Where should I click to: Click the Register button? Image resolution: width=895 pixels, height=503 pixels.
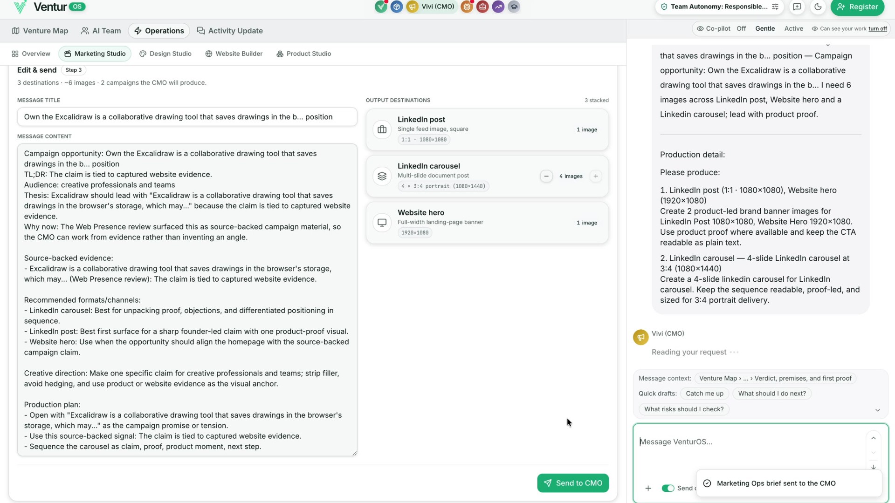857,7
